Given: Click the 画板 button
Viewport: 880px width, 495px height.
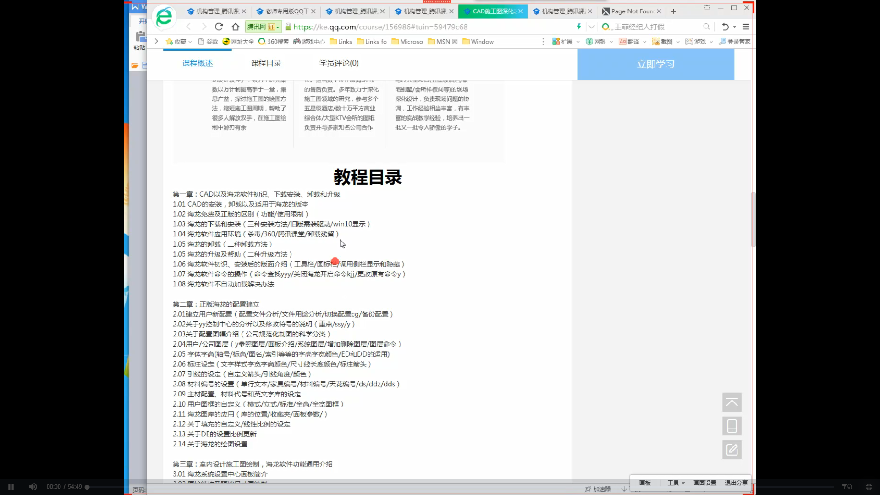Looking at the screenshot, I should [645, 483].
